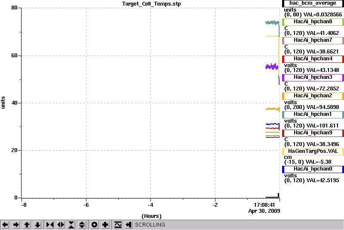This screenshot has height=230, width=344.
Task: Click the VAL=101.611 readout
Action: coord(322,126)
